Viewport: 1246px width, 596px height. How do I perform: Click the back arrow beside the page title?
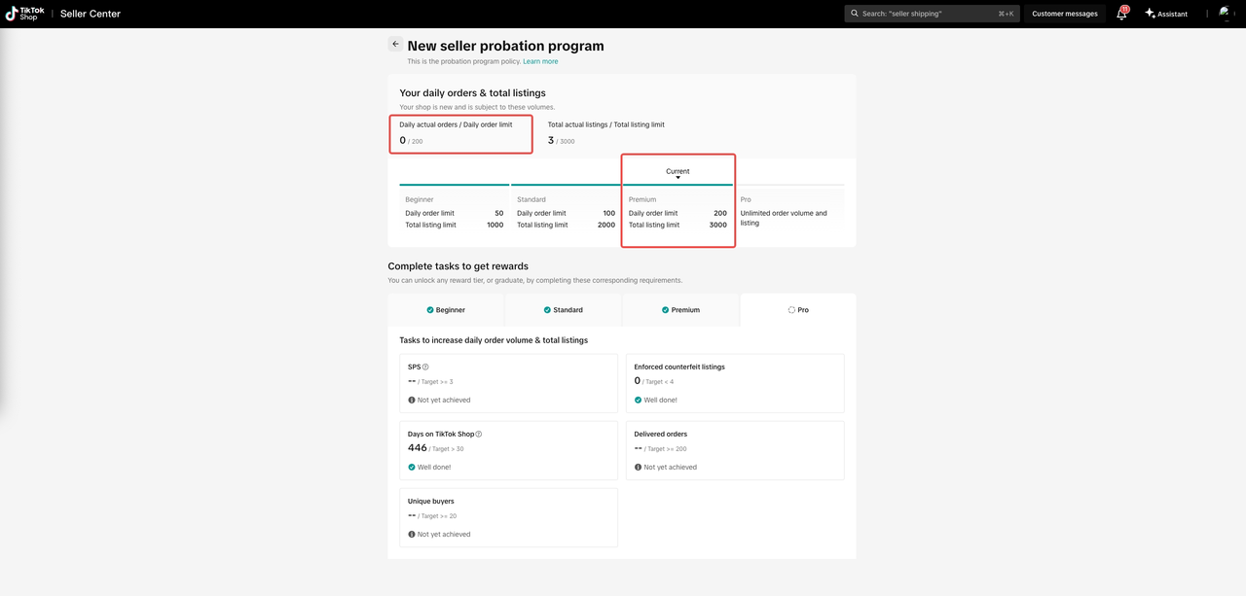pyautogui.click(x=395, y=45)
